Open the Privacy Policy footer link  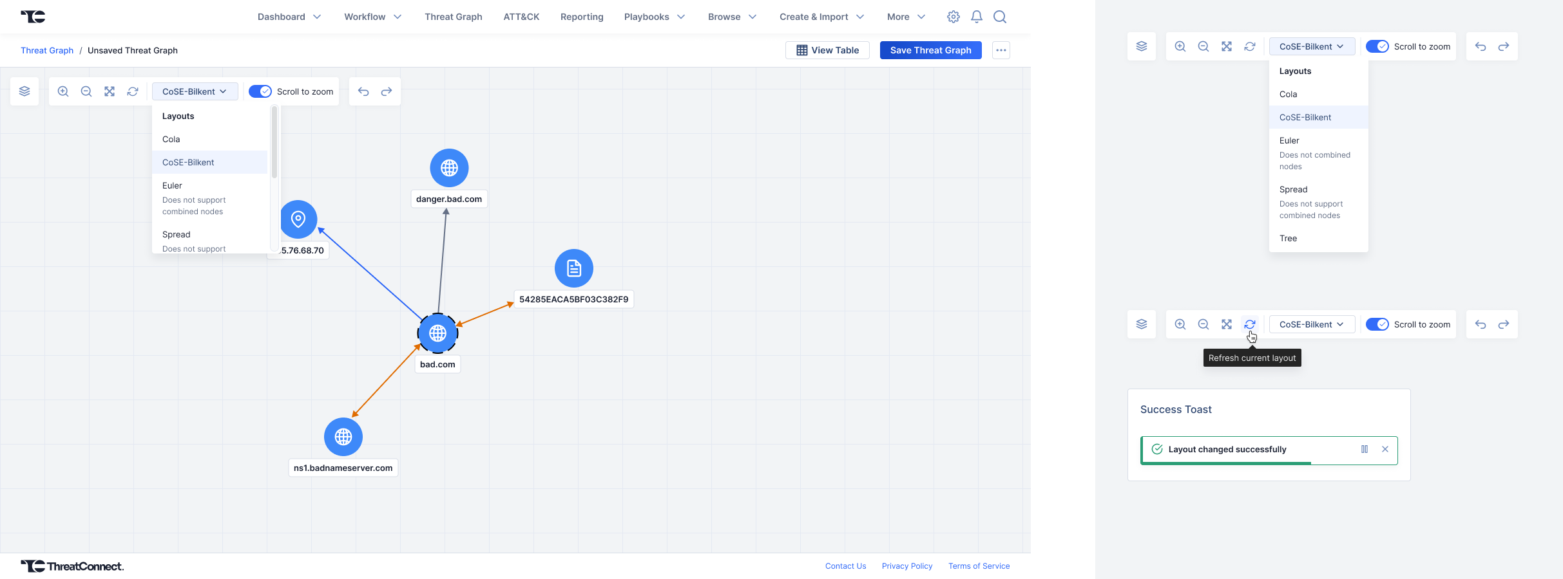click(x=906, y=566)
